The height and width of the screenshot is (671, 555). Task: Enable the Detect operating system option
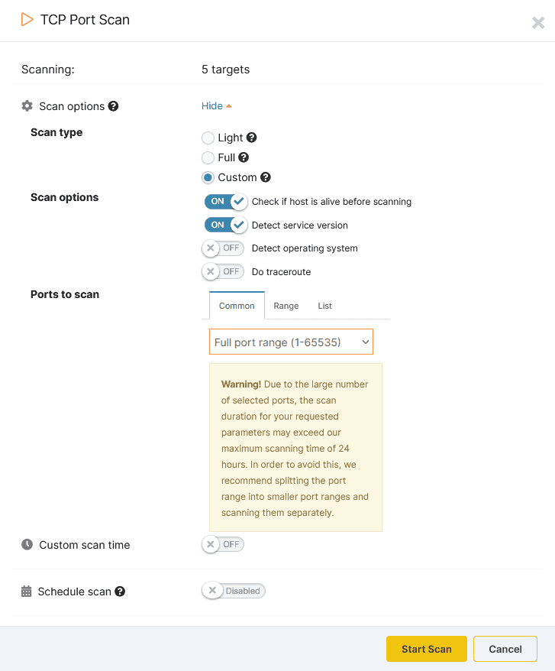[222, 248]
